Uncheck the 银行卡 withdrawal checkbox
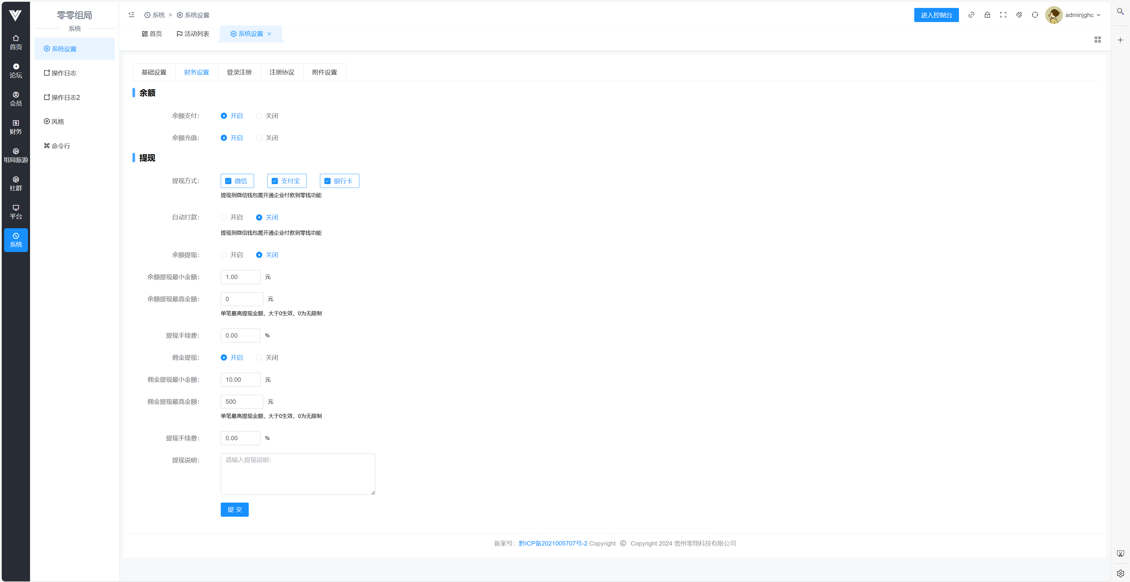1130x582 pixels. (x=327, y=181)
